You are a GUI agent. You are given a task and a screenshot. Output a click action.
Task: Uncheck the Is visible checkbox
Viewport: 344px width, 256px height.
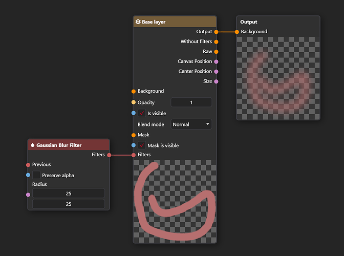[142, 113]
